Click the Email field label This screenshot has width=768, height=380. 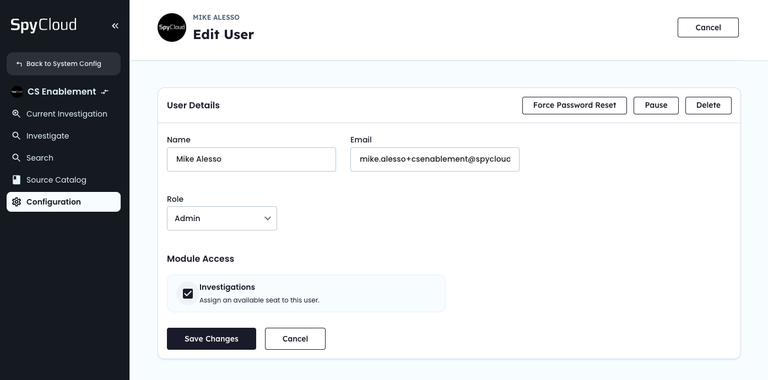click(x=361, y=140)
